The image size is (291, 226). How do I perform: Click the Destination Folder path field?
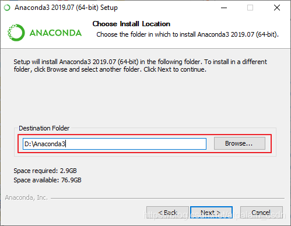[x=114, y=144]
